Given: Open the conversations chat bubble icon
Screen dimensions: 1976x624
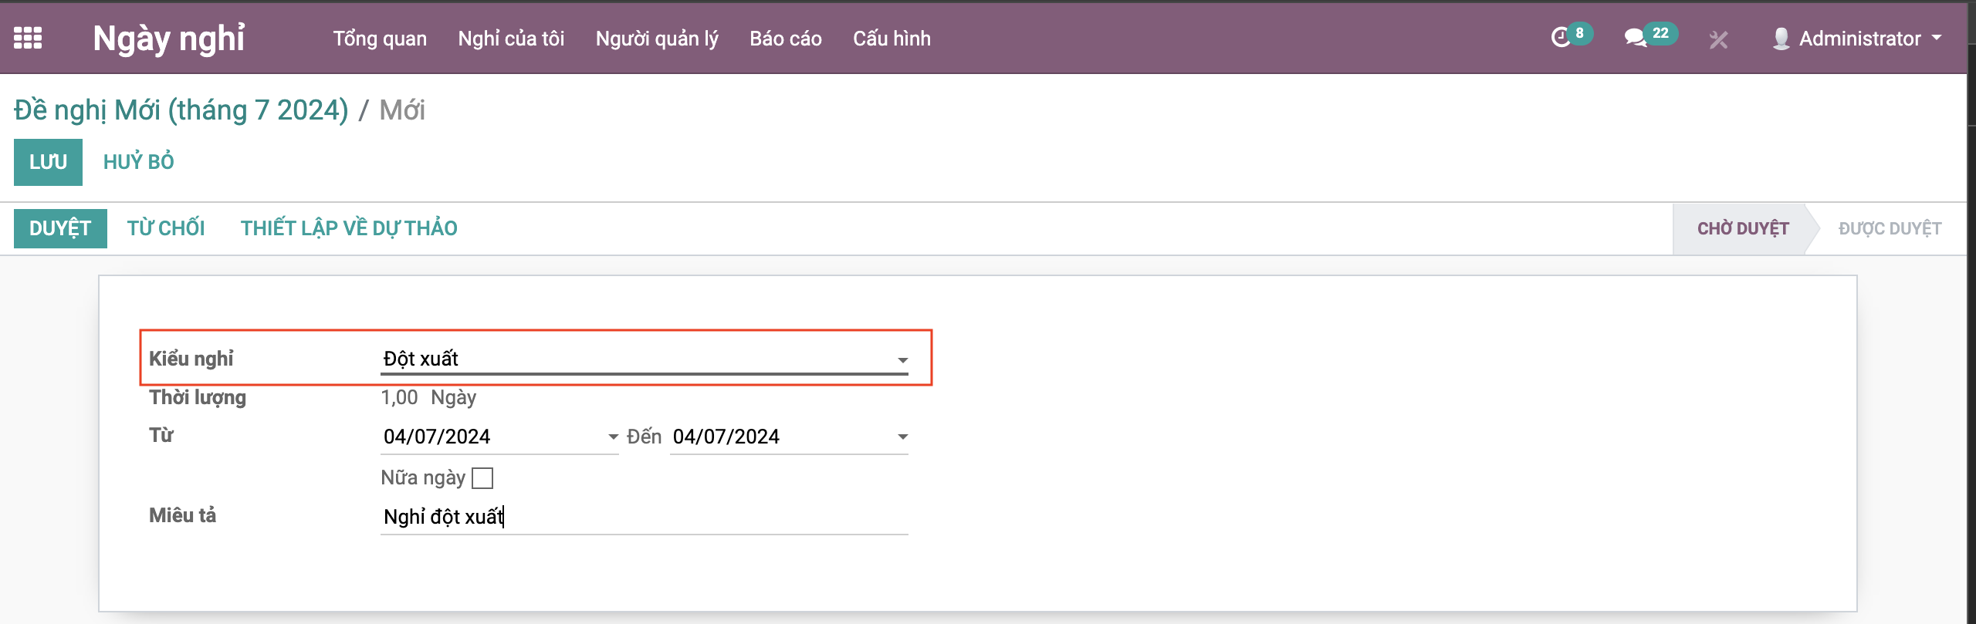Looking at the screenshot, I should click(x=1635, y=38).
